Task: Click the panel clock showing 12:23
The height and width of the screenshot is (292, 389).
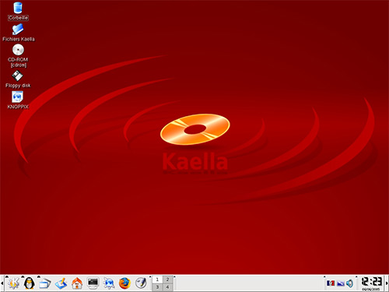Action: (x=371, y=283)
